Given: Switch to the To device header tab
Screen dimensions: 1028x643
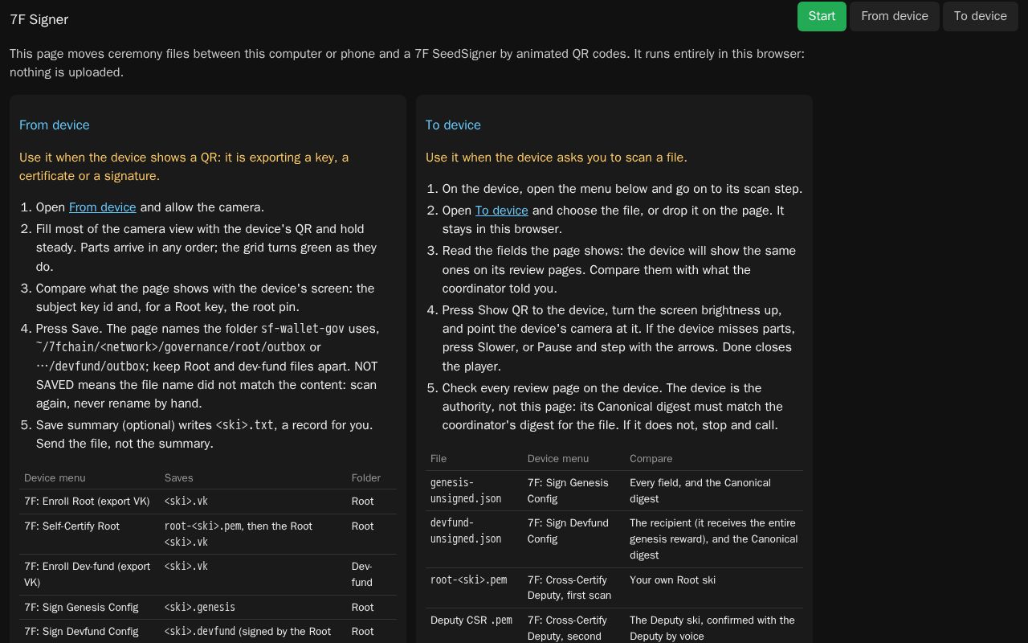Looking at the screenshot, I should tap(981, 16).
